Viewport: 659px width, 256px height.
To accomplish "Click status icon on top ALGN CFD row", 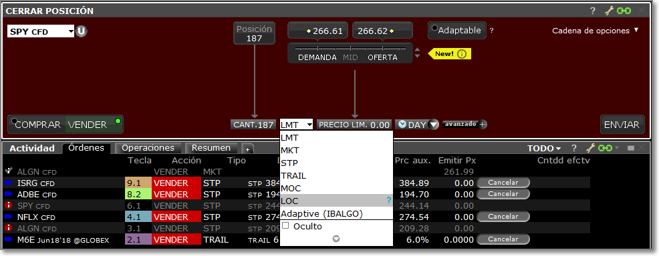I will 8,171.
